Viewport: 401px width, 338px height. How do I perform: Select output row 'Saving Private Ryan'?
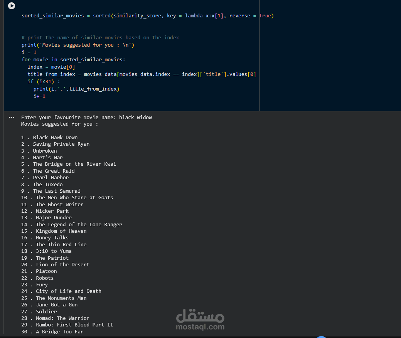point(55,144)
